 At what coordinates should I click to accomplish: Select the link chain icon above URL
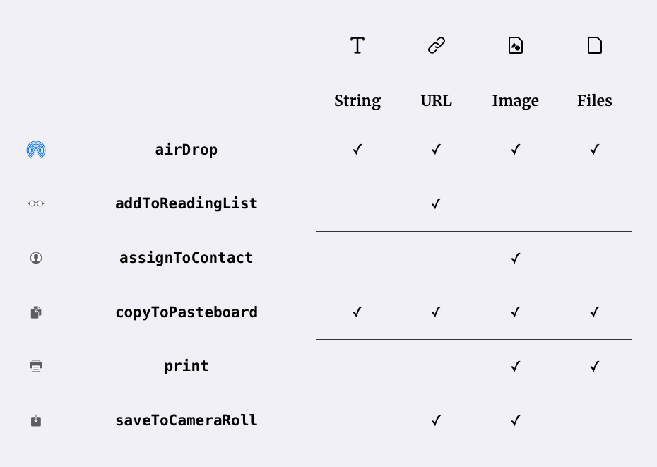click(x=436, y=45)
